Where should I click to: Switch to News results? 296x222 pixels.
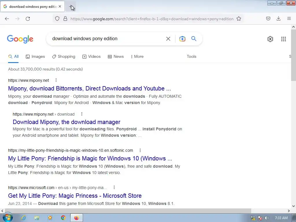[x=116, y=56]
